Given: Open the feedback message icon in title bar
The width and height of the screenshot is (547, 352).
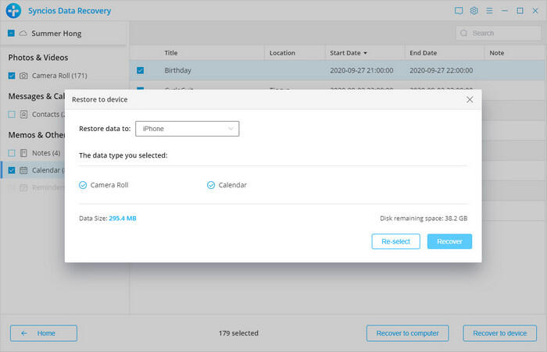Looking at the screenshot, I should pyautogui.click(x=458, y=11).
